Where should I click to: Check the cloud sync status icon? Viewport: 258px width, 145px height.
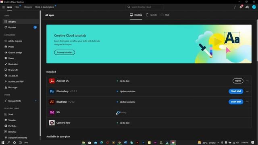point(247,7)
